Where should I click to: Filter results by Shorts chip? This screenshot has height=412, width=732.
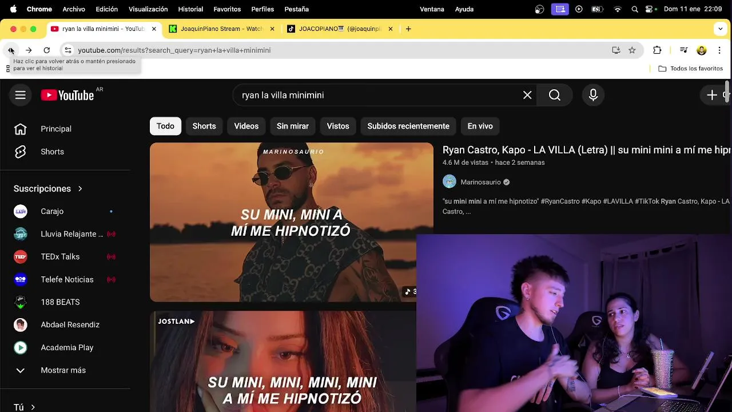pos(204,126)
